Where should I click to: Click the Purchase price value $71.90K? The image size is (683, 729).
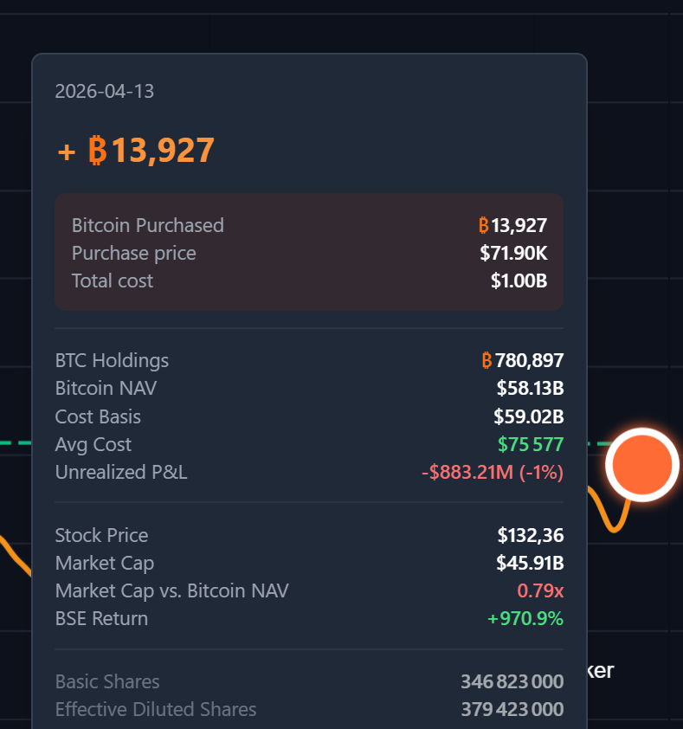(x=513, y=254)
